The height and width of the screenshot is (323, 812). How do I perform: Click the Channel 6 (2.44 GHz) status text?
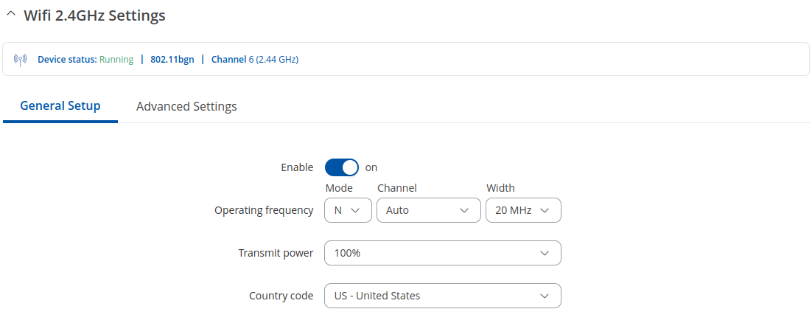coord(255,59)
